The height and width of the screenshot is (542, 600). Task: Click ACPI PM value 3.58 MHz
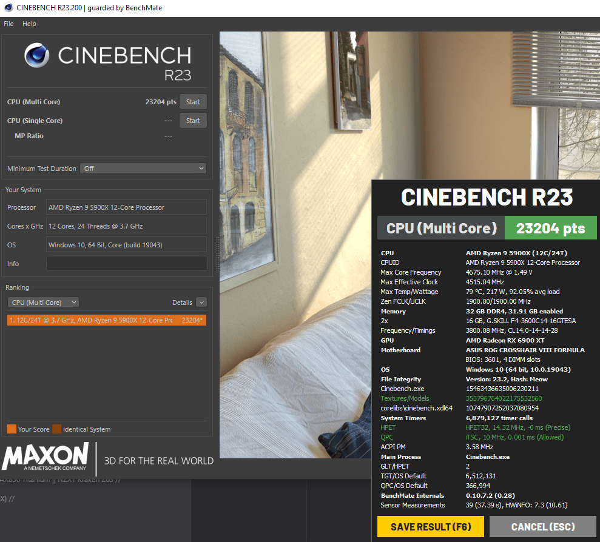point(479,447)
